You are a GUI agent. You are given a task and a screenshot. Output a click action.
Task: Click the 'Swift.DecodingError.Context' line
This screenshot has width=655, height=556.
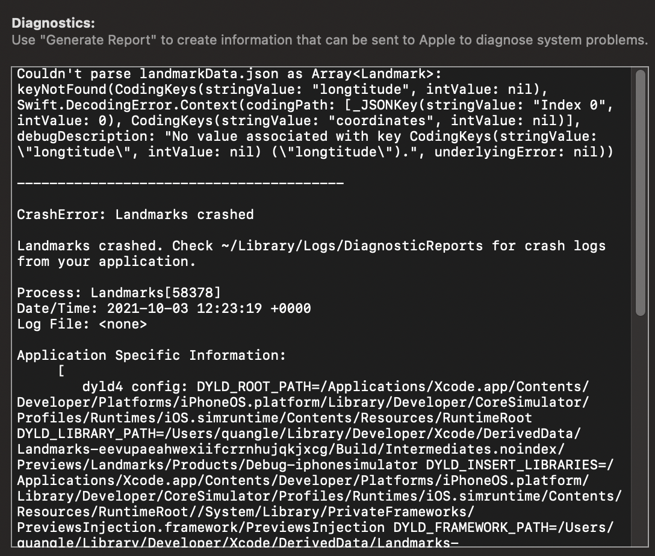coord(315,105)
